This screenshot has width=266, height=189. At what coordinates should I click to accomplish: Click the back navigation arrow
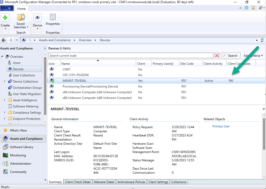tap(4, 40)
